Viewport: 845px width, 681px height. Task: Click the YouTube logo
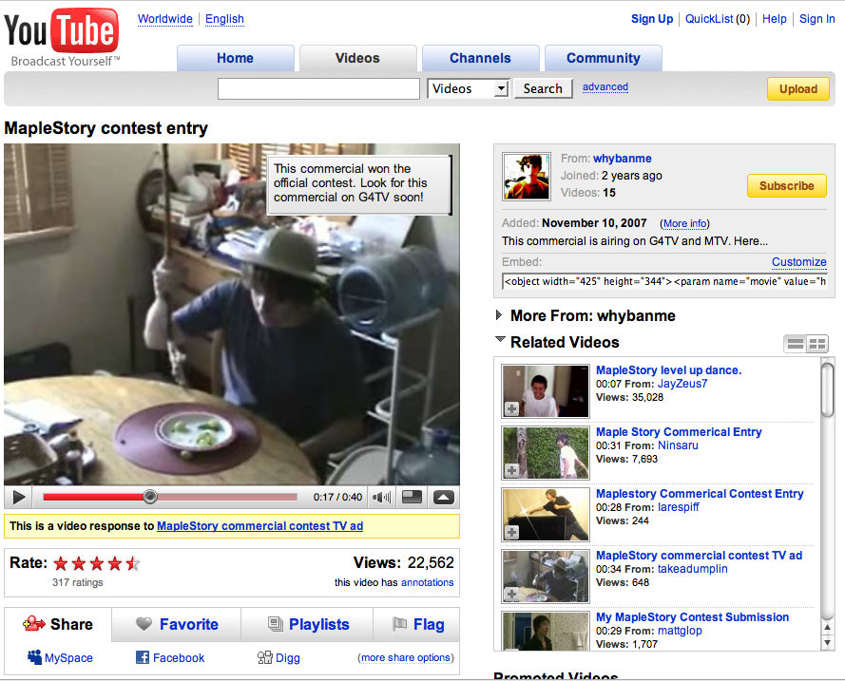[62, 37]
